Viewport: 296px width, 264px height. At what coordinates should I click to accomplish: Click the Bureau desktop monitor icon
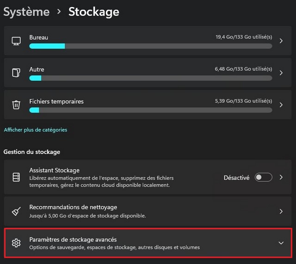click(16, 41)
